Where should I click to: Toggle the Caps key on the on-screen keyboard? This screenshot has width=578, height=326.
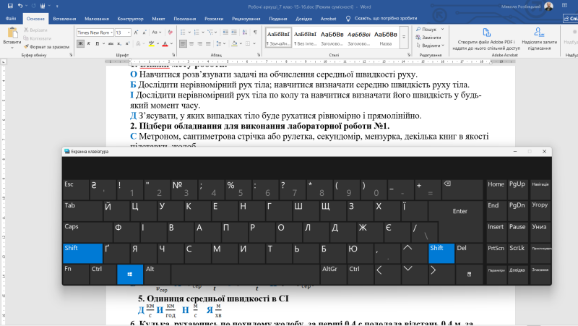[x=87, y=231]
